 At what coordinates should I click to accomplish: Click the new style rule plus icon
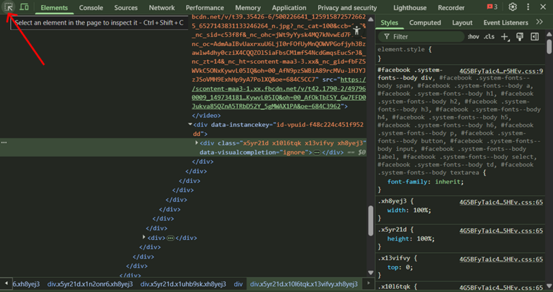click(505, 37)
